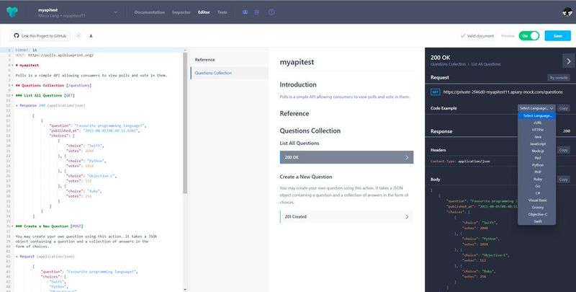This screenshot has width=576, height=292.
Task: Expand the 201 Created response row
Action: tap(346, 216)
